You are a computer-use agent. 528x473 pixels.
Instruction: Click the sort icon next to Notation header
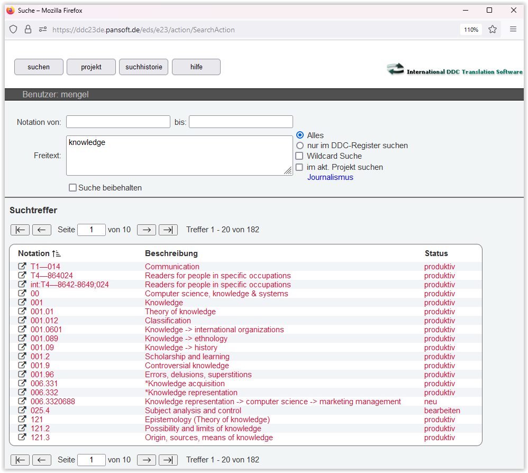pos(57,254)
